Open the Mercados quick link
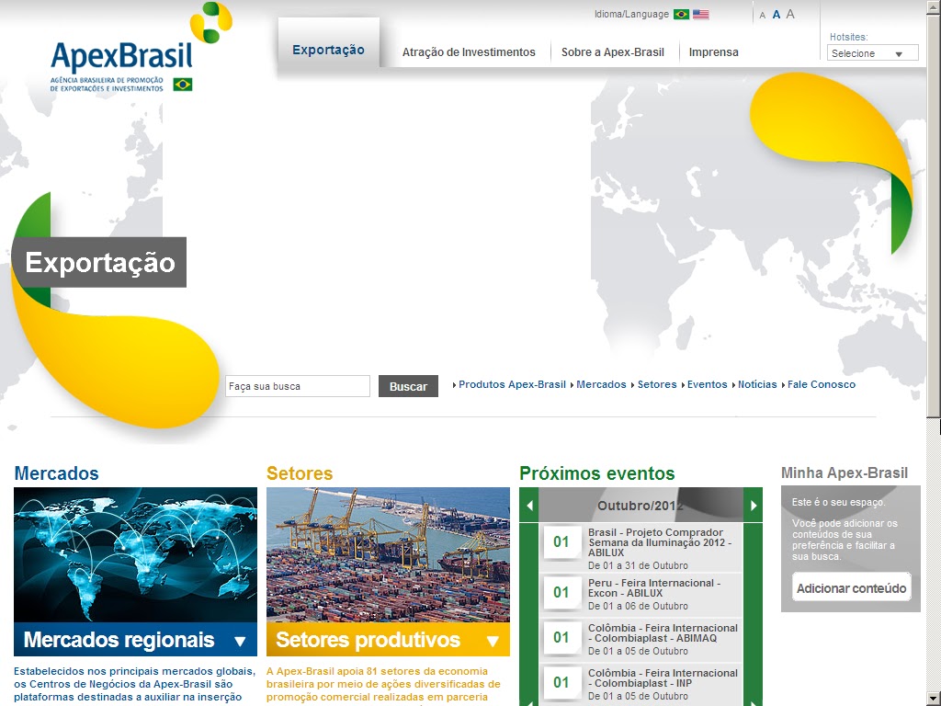Screen dimensions: 941x706 pyautogui.click(x=601, y=384)
